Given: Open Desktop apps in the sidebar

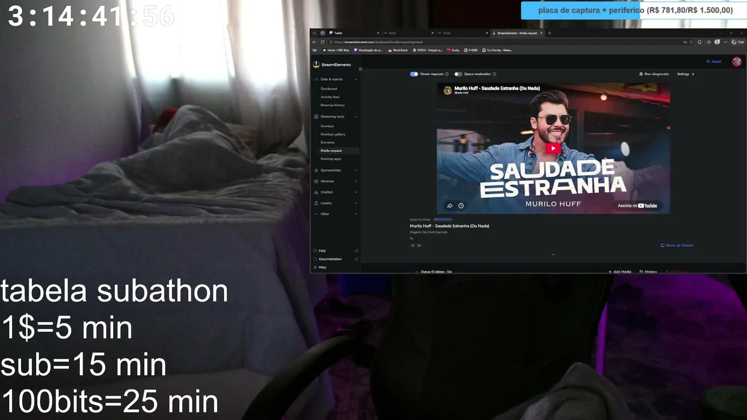Looking at the screenshot, I should (x=331, y=159).
